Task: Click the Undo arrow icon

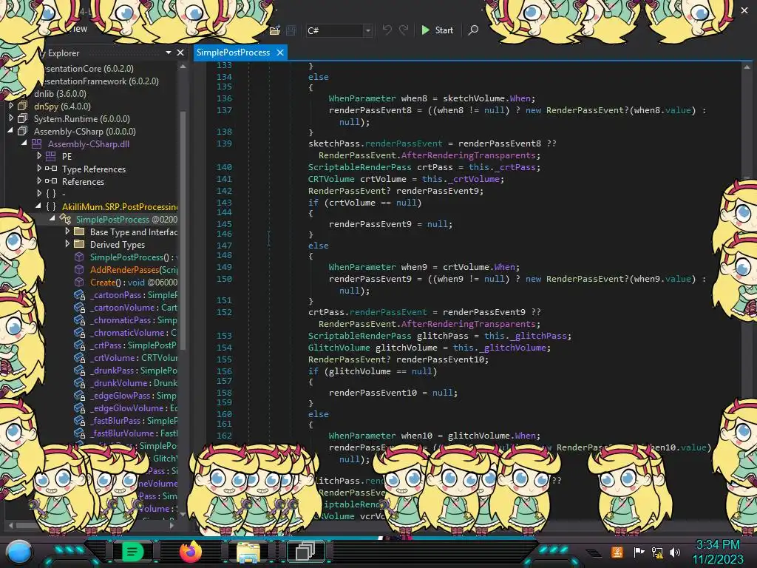Action: (x=387, y=30)
